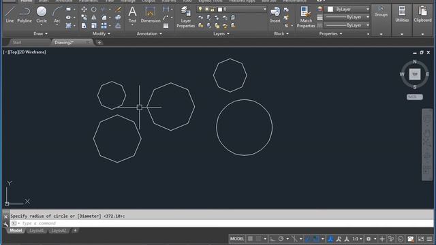The width and height of the screenshot is (436, 245).
Task: Switch to the Layout2 tab
Action: click(59, 231)
